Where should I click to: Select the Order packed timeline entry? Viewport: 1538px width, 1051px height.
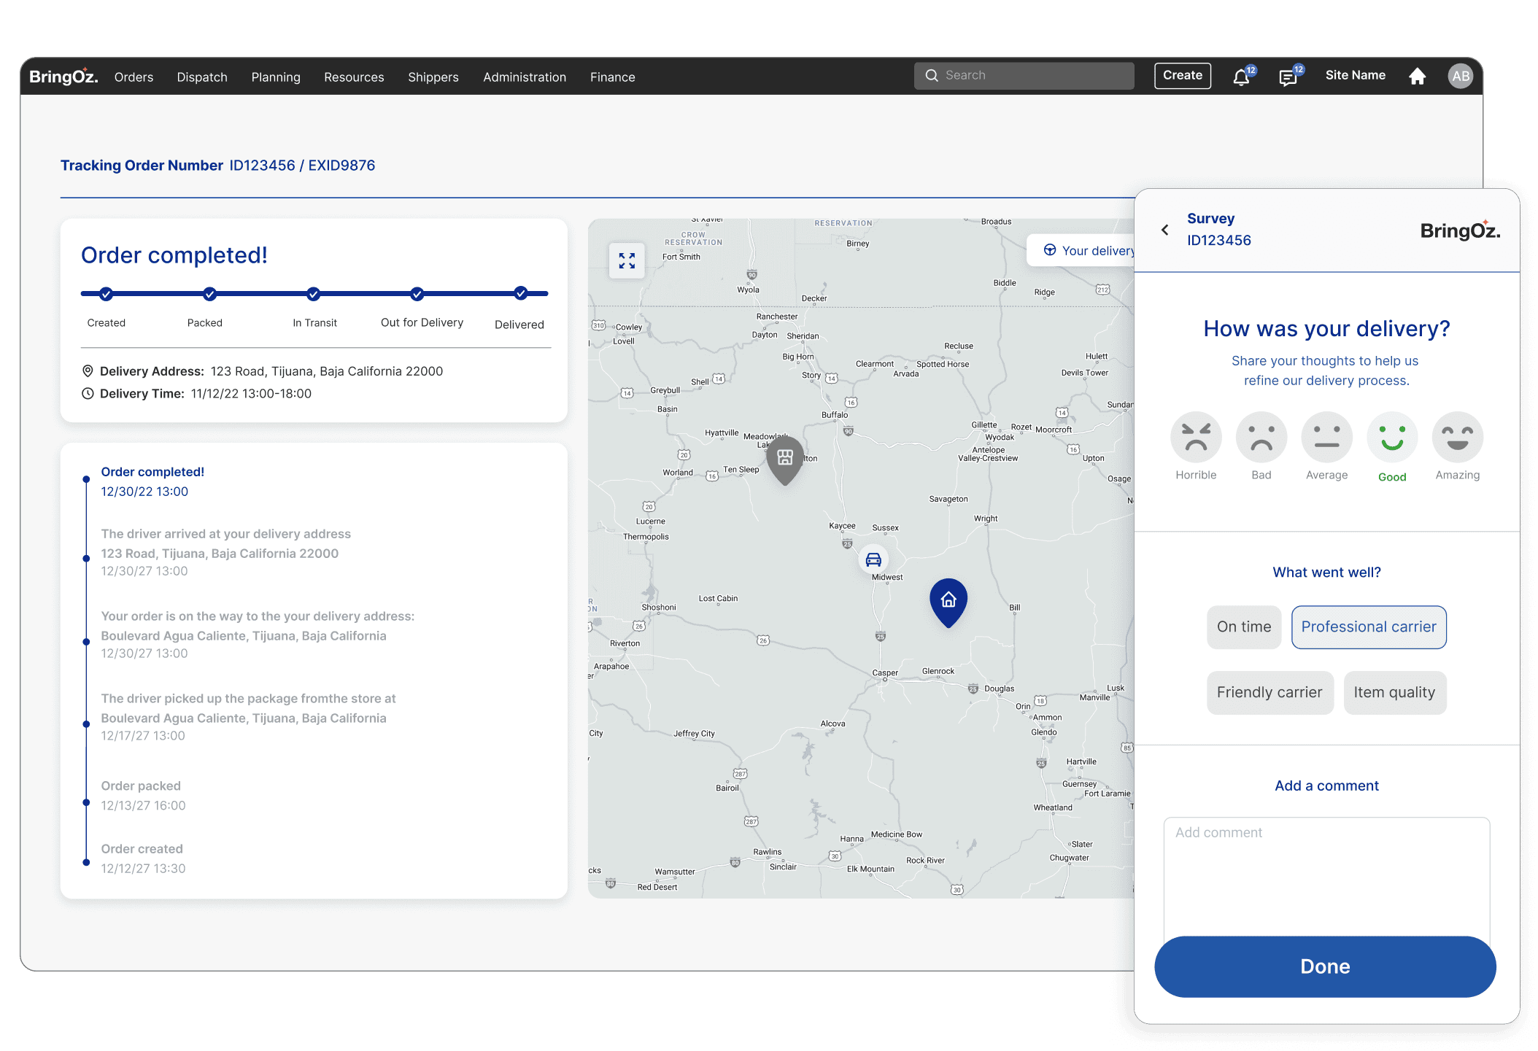pyautogui.click(x=143, y=796)
